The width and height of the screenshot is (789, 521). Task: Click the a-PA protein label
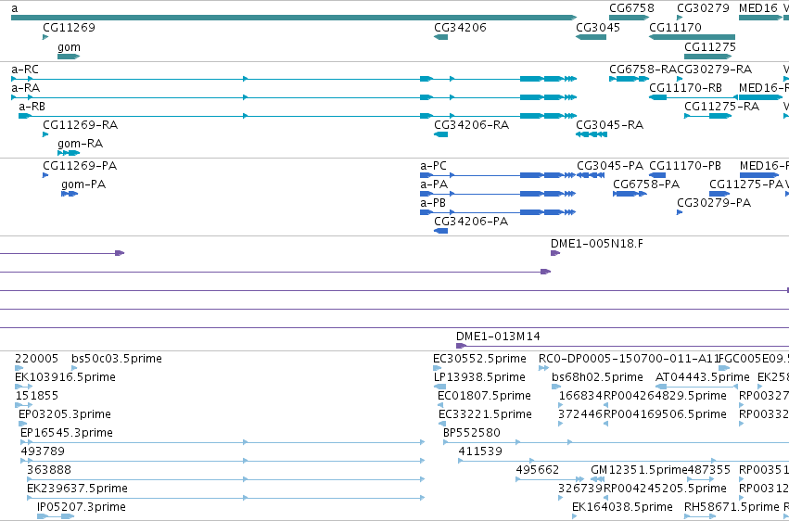[x=434, y=184]
